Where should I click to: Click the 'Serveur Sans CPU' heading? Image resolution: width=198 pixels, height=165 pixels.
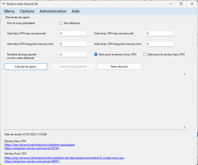15,141
